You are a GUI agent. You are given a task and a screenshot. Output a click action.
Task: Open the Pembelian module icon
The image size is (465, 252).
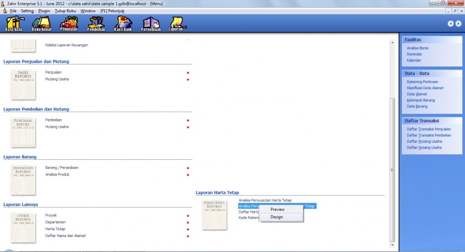96,24
